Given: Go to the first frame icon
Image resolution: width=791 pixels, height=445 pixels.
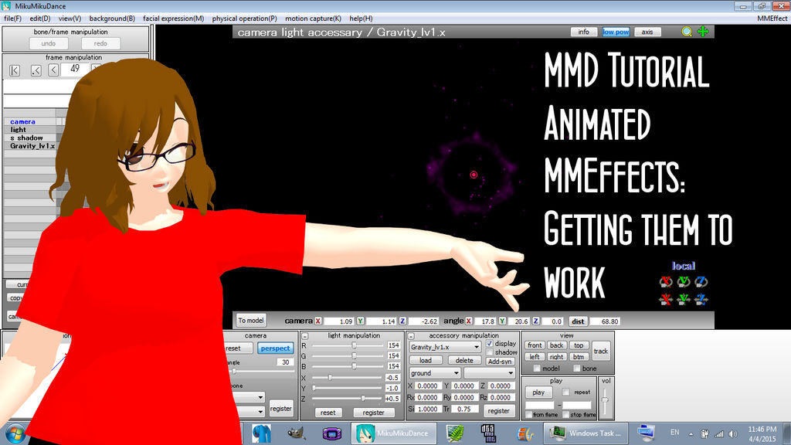Looking at the screenshot, I should [15, 70].
